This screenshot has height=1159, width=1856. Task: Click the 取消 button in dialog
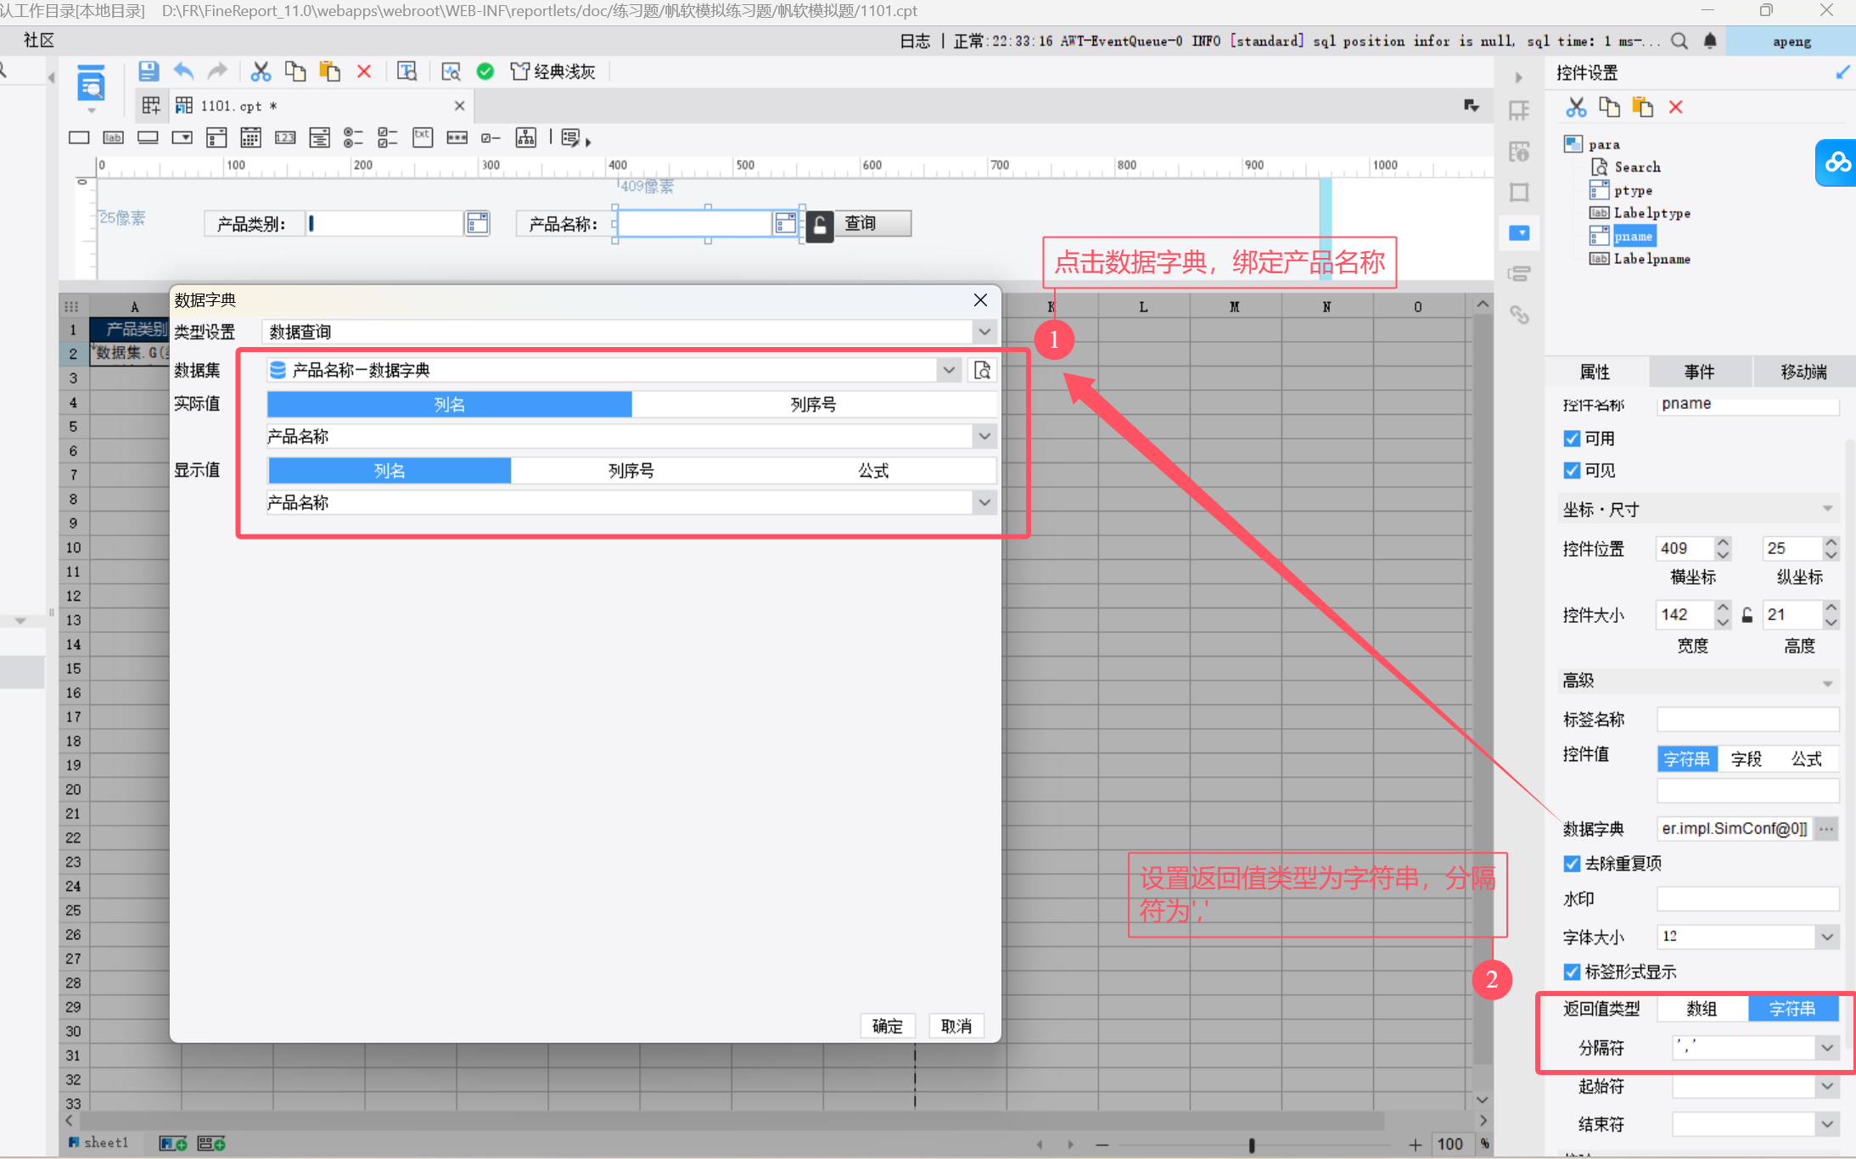(956, 1026)
